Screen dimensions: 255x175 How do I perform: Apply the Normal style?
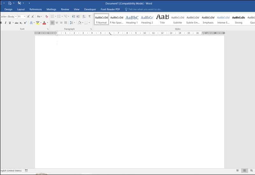pos(101,19)
